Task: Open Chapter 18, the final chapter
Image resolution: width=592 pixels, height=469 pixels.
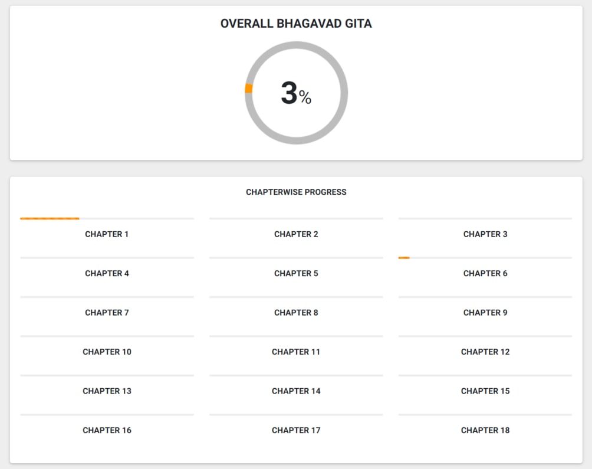Action: (x=485, y=430)
